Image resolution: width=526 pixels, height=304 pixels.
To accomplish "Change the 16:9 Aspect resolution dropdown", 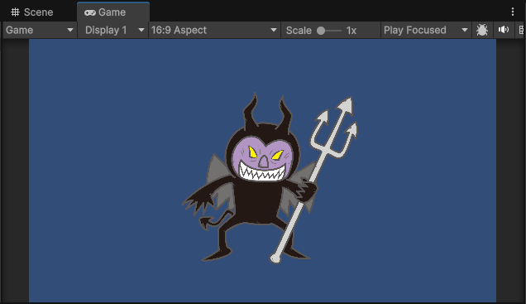I will (x=214, y=30).
